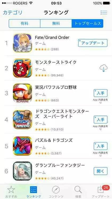The height and width of the screenshot is (199, 112).
Task: Select the 有料 paid segment
Action: coord(24,23)
